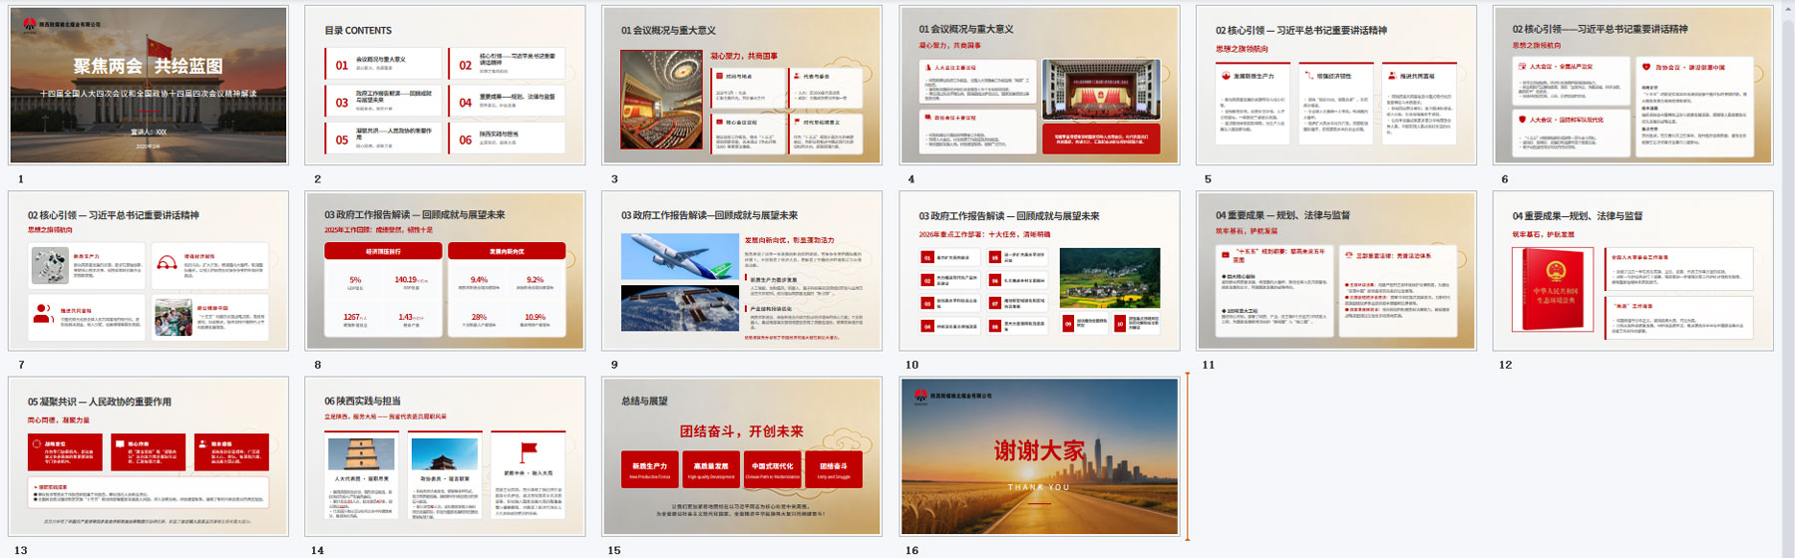Viewport: 1795px width, 558px height.
Task: Open slide 9 with the airplane photo
Action: point(742,271)
